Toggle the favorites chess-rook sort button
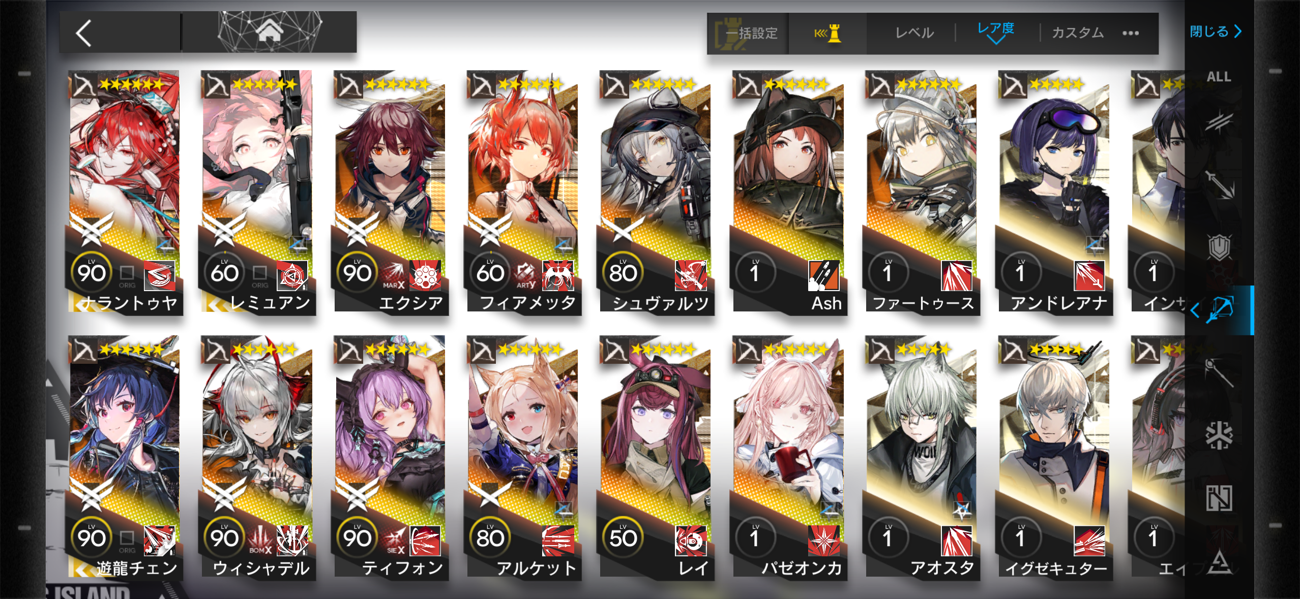The image size is (1300, 599). tap(828, 34)
